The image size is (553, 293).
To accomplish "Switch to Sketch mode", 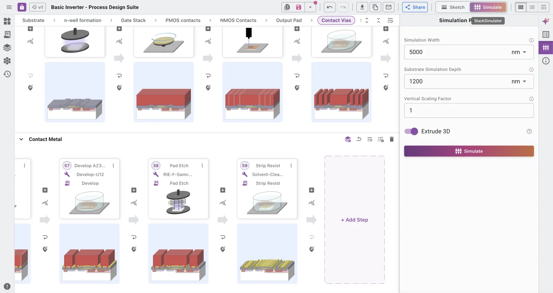I will [453, 7].
